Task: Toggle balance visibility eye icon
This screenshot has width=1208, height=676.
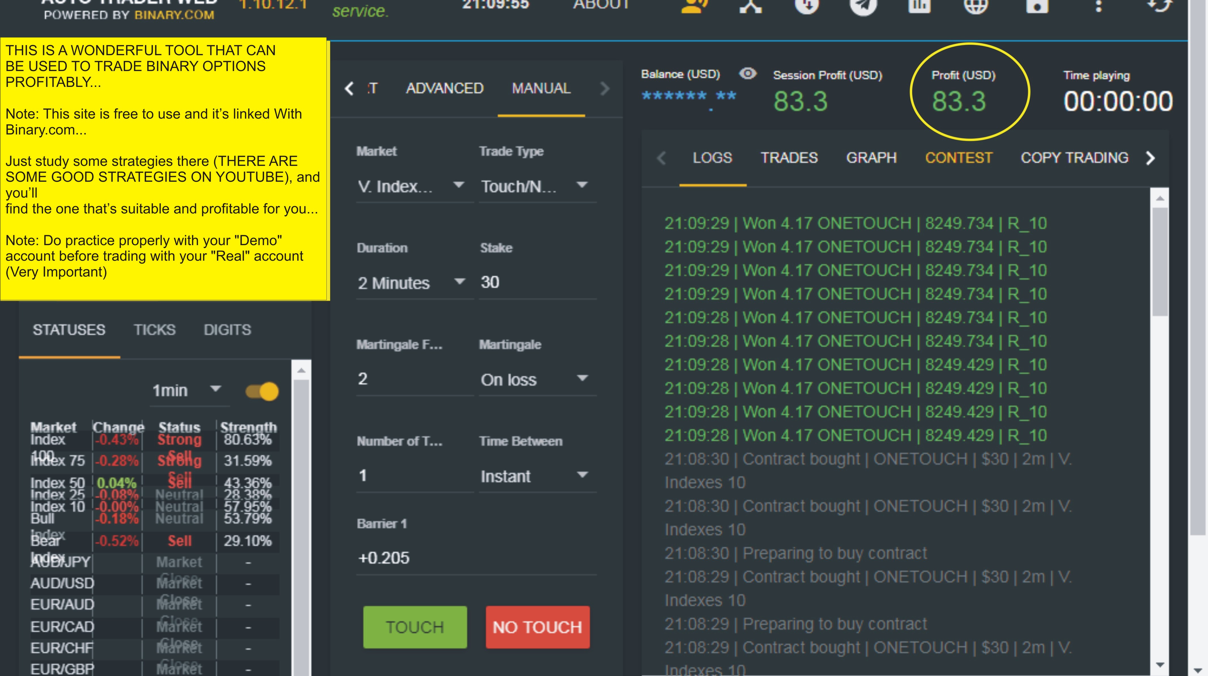Action: coord(747,74)
